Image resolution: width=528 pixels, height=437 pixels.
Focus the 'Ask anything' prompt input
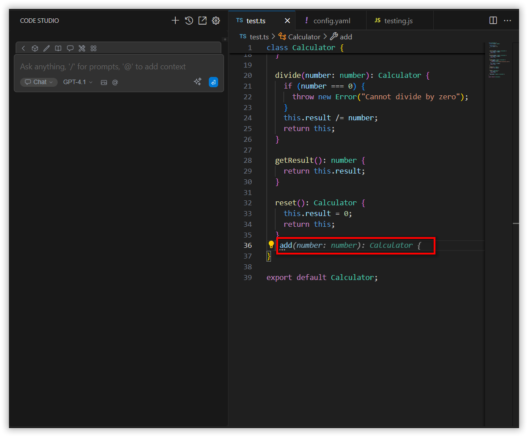[103, 66]
